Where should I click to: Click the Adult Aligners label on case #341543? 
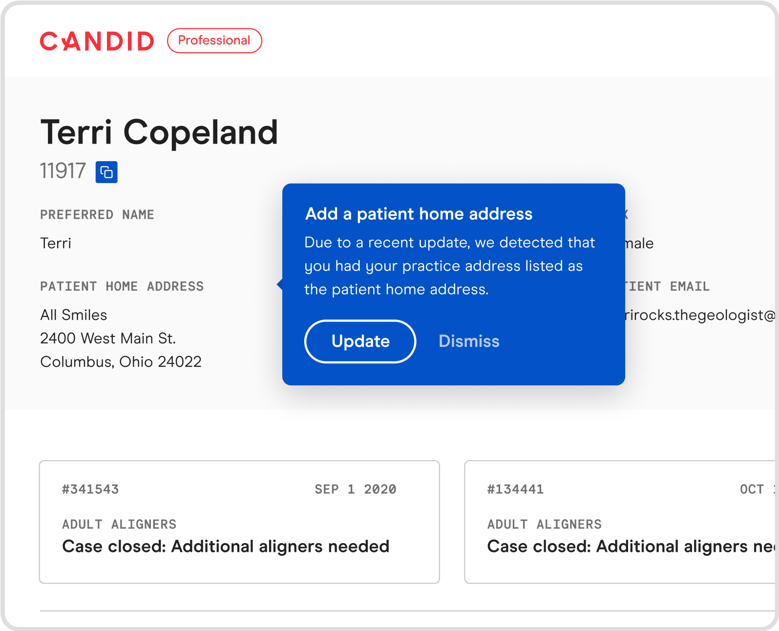pos(119,525)
